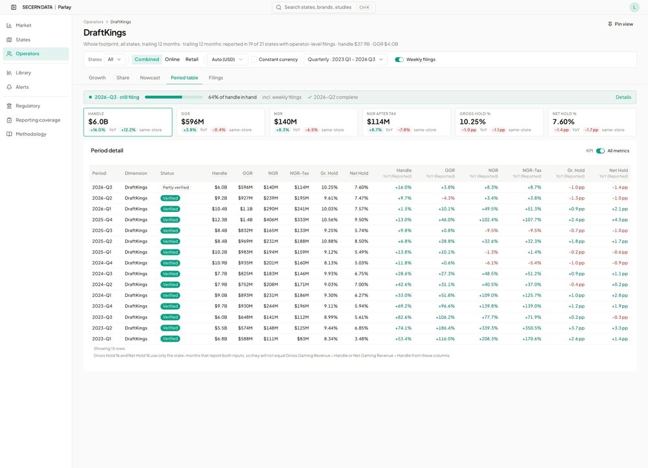
Task: Open Reporting coverage via the clipboard icon
Action: (x=9, y=121)
